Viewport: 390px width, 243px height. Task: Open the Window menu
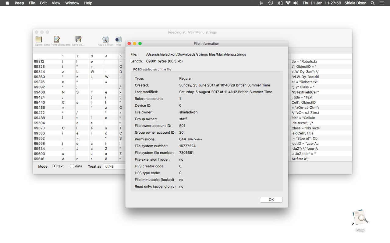[x=72, y=3]
